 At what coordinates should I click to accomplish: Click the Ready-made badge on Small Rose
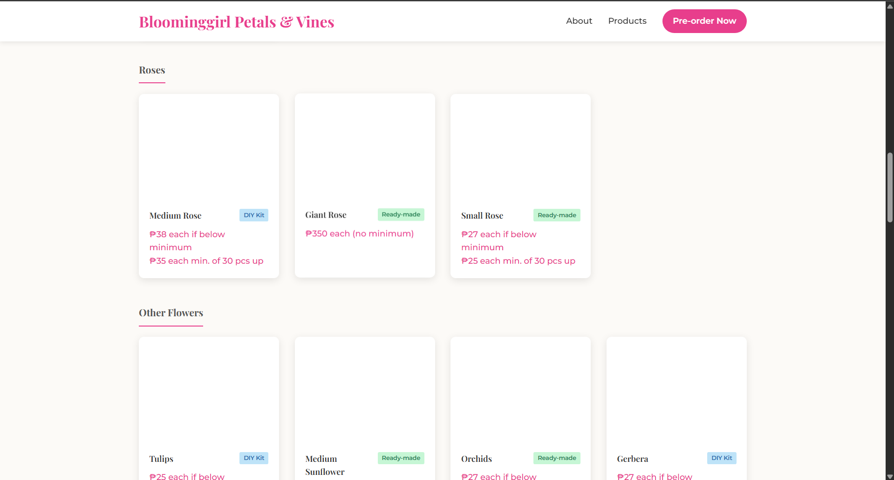pos(556,215)
